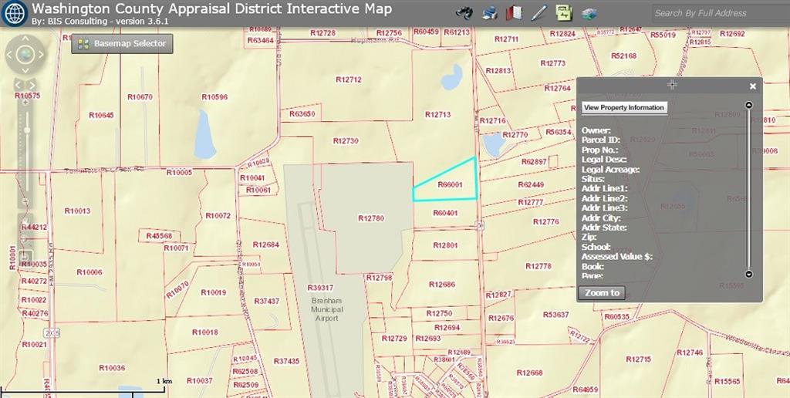The height and width of the screenshot is (398, 790).
Task: Click parcel label R12715
Action: coord(638,359)
